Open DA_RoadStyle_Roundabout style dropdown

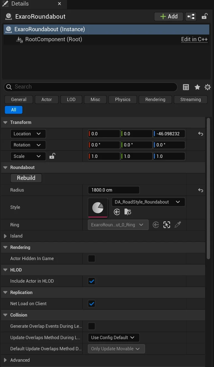[x=148, y=202]
